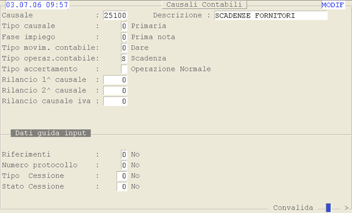This screenshot has width=352, height=213.
Task: Click the date and time display
Action: click(x=37, y=5)
